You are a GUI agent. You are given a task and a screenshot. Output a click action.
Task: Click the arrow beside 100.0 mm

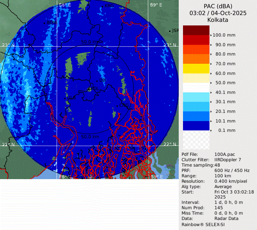click(211, 35)
